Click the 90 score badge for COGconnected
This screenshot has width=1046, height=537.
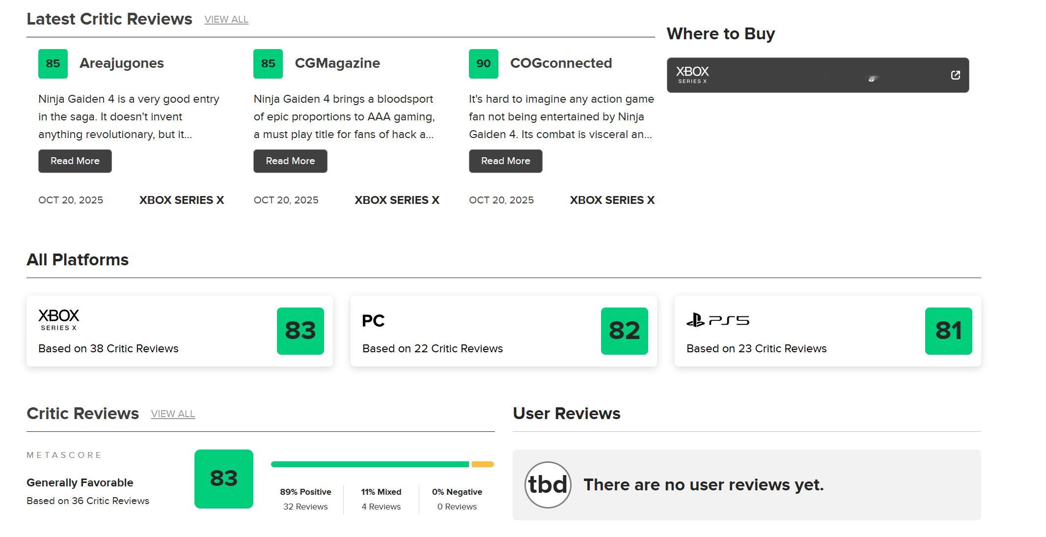pyautogui.click(x=483, y=64)
